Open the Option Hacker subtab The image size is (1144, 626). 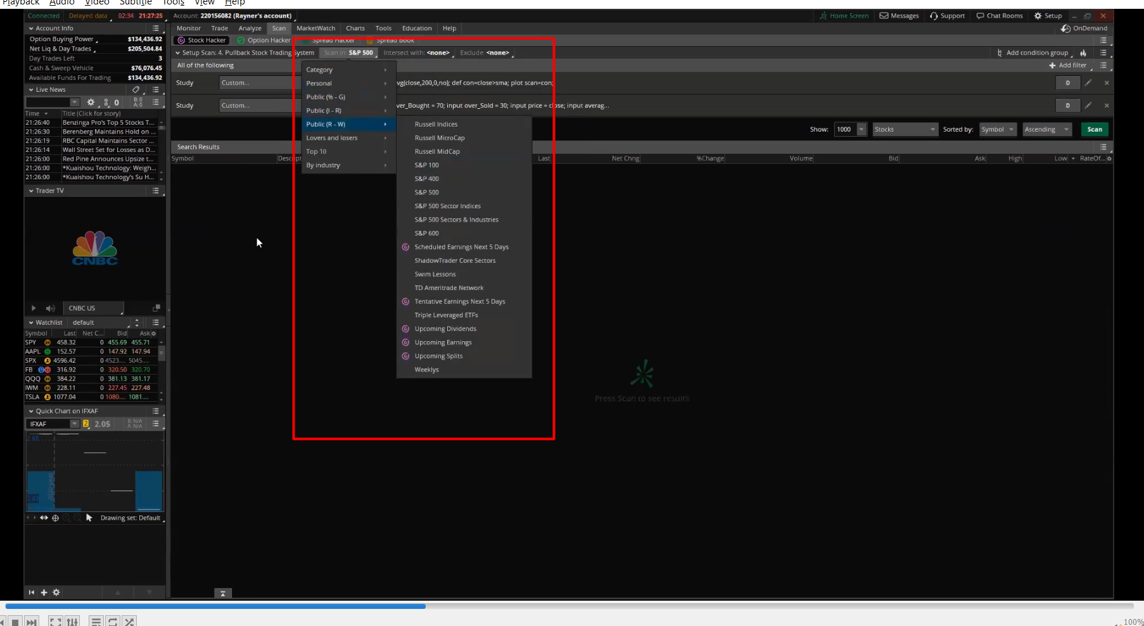264,40
